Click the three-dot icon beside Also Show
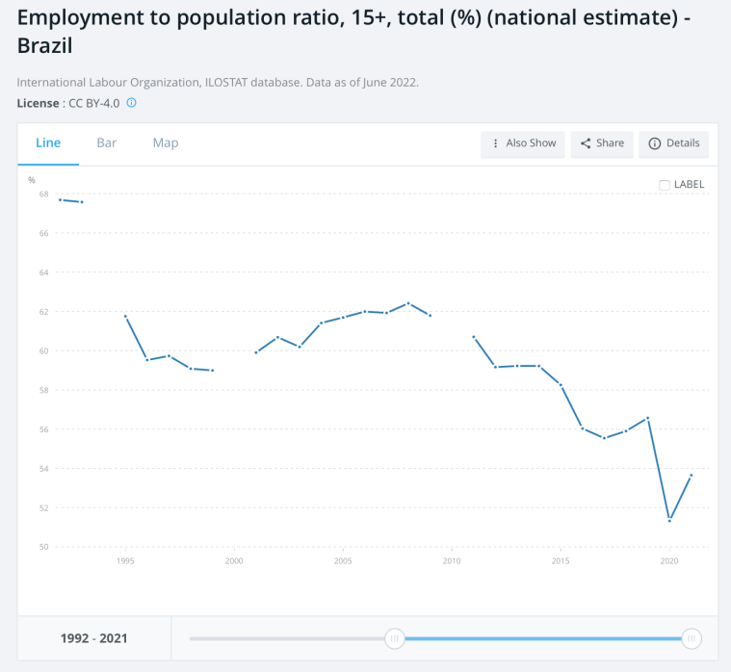 [495, 143]
